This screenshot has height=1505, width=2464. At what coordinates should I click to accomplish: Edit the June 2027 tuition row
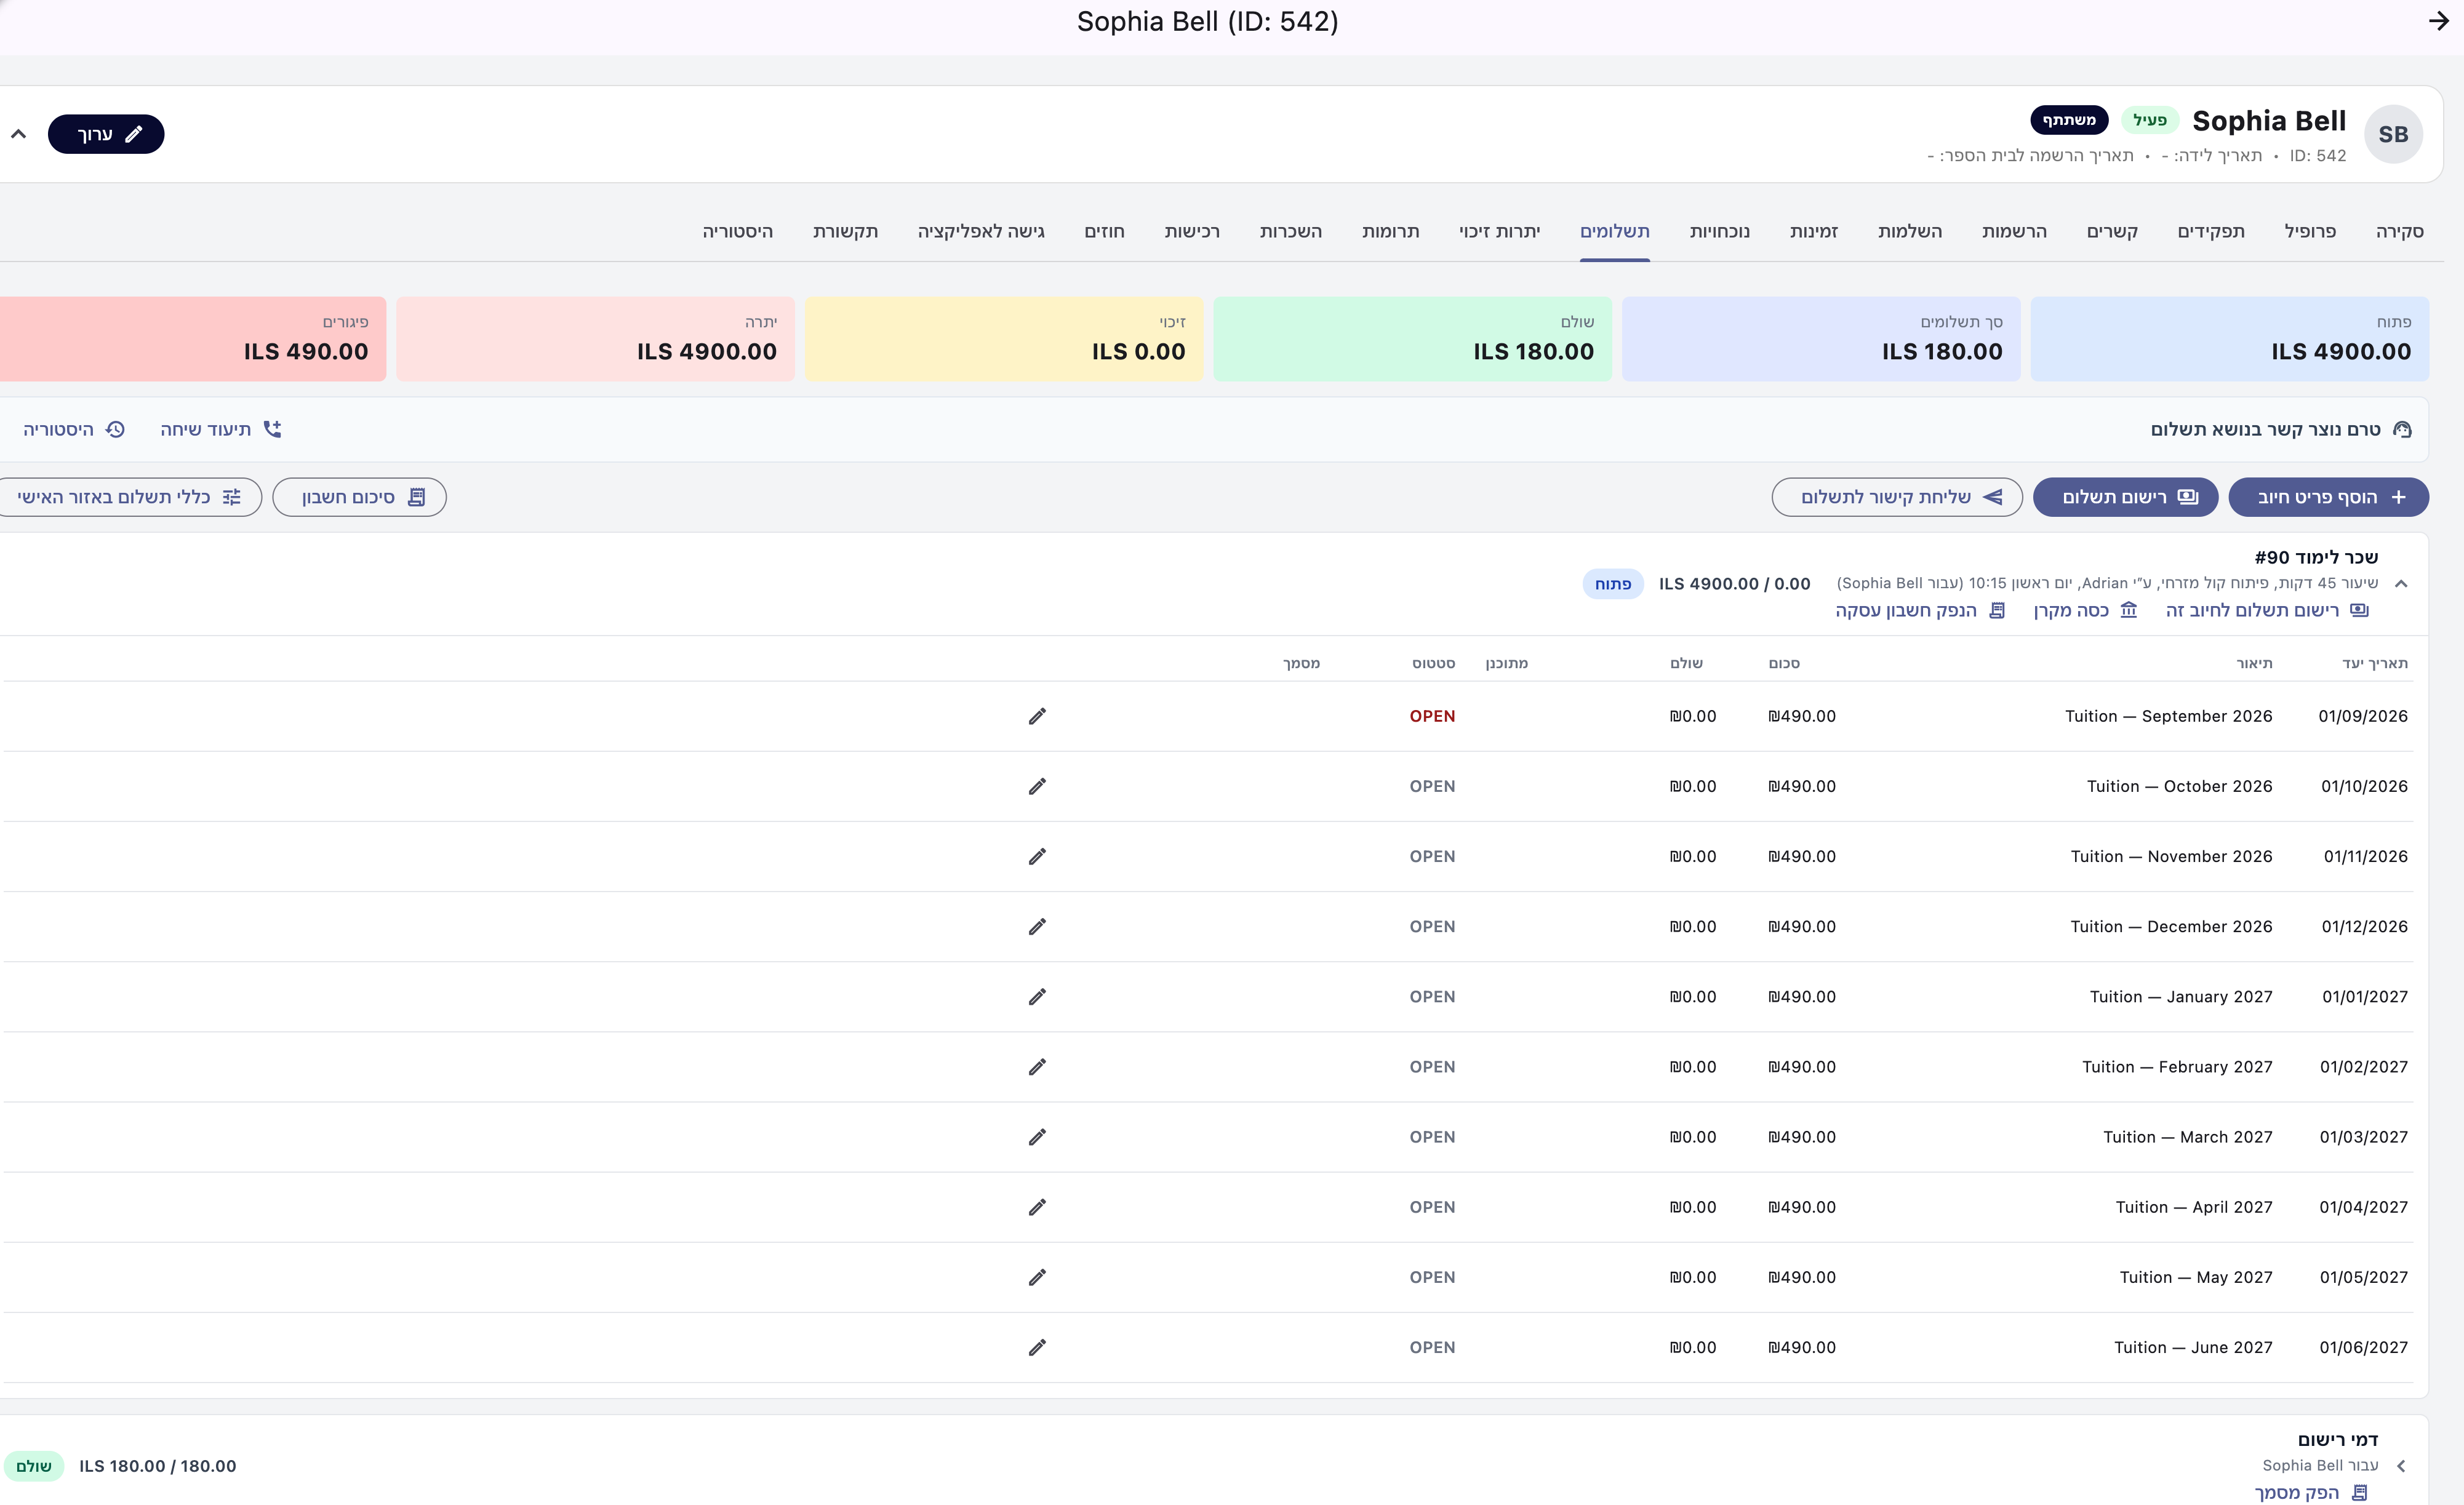(x=1037, y=1347)
